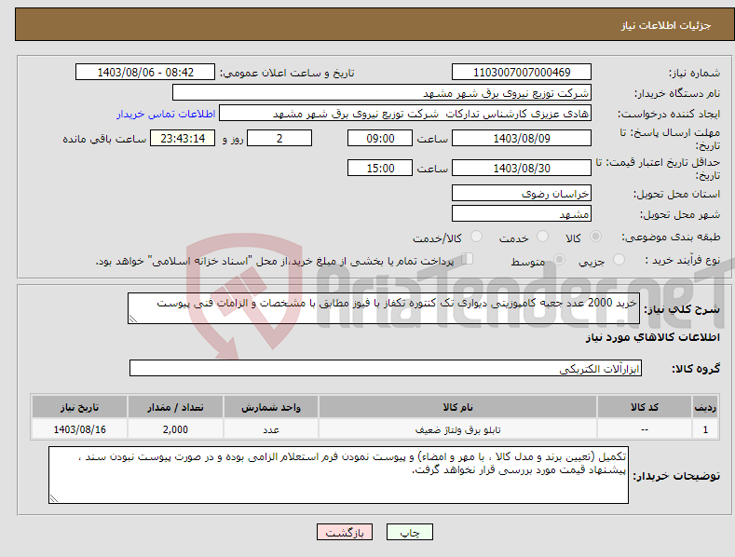Select the خدمت radio button
This screenshot has width=735, height=557.
point(542,237)
